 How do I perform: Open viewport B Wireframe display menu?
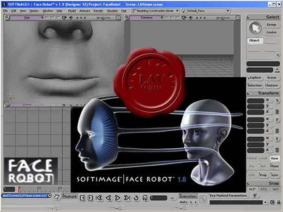(223, 18)
